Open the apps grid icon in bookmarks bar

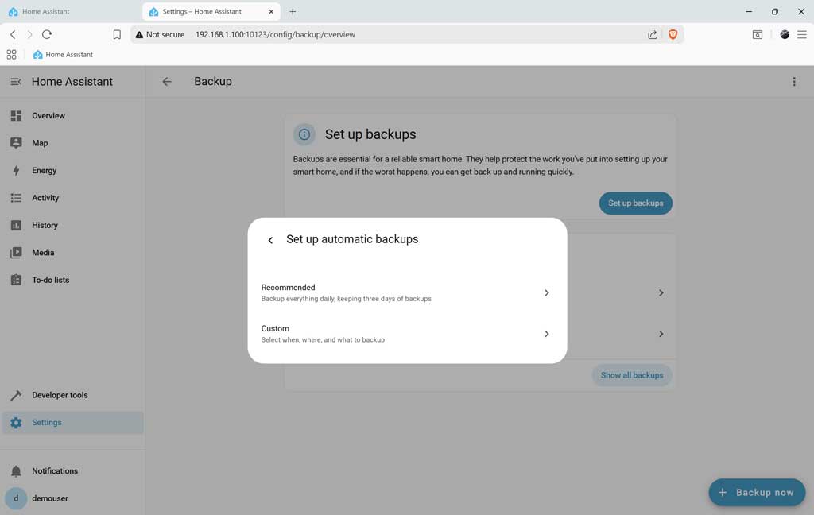[x=11, y=55]
